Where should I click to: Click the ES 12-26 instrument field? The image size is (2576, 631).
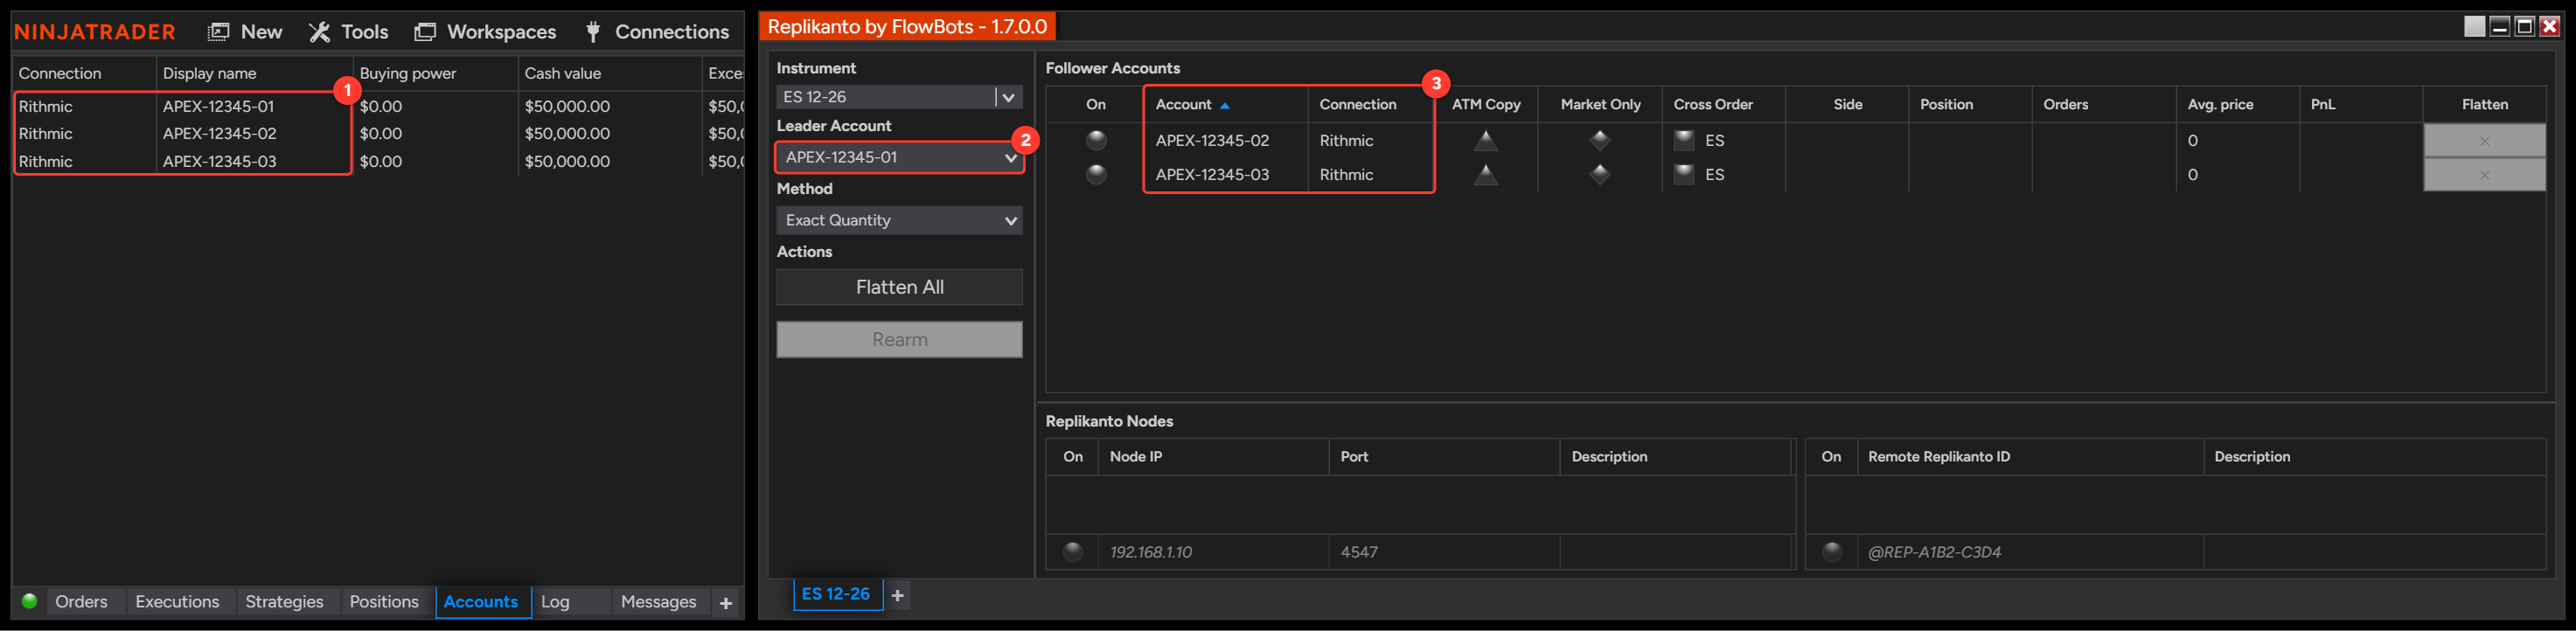click(x=885, y=97)
